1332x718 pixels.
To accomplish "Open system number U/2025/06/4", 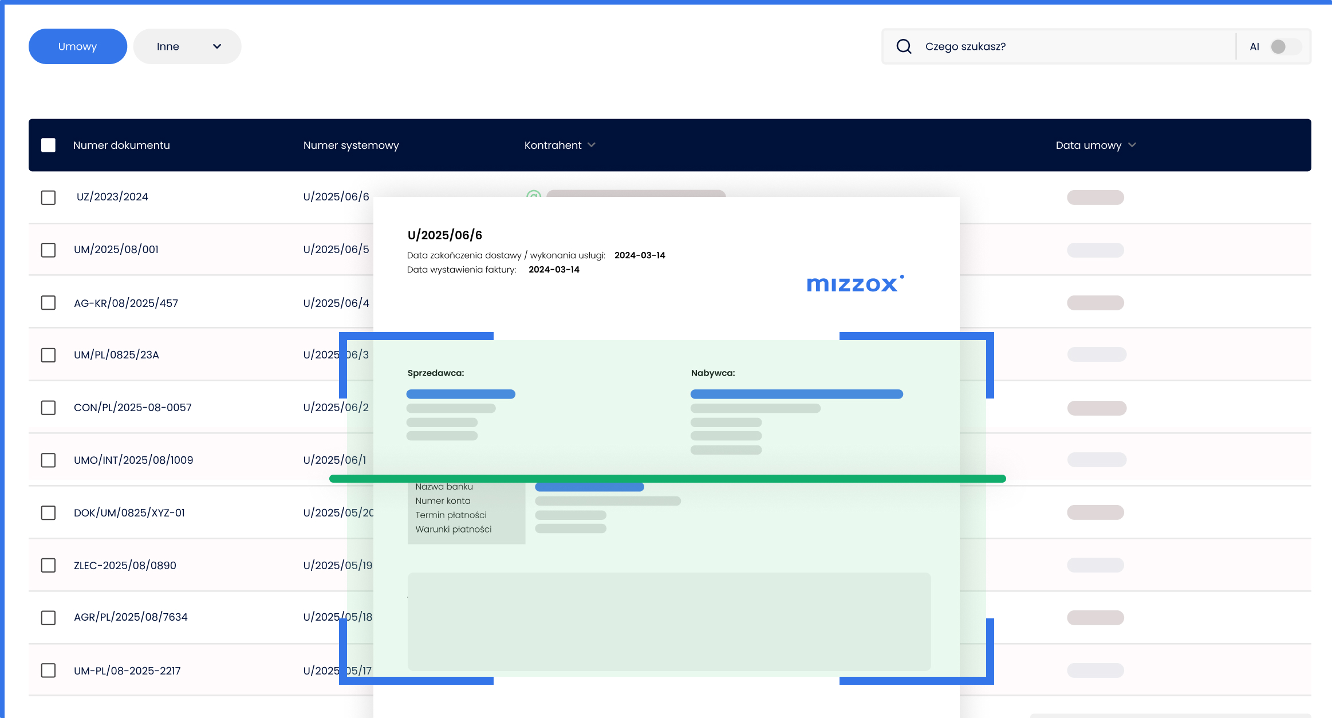I will (x=336, y=303).
